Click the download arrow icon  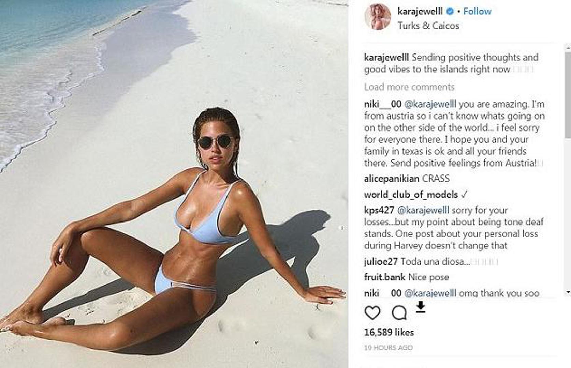click(421, 307)
